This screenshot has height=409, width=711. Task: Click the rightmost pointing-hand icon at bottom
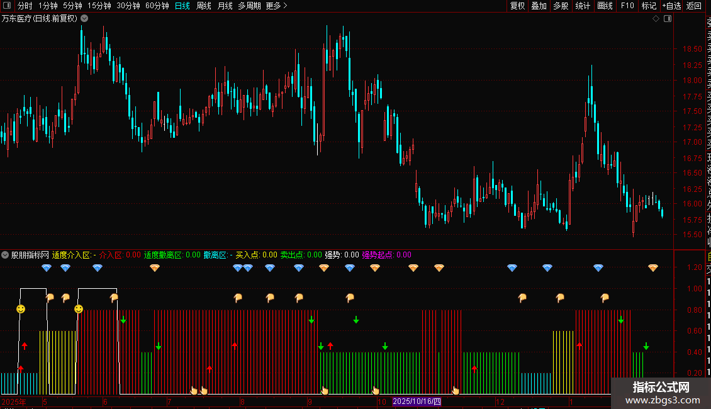(x=456, y=390)
